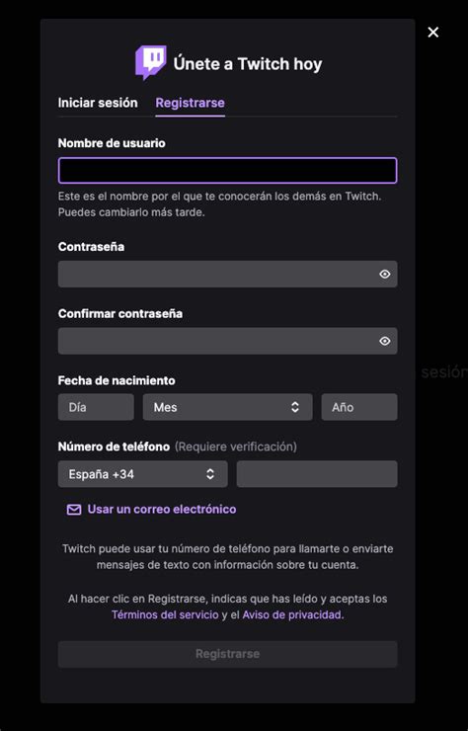Close the sign-up dialog with the X icon
Screen dimensions: 468x731
[433, 33]
